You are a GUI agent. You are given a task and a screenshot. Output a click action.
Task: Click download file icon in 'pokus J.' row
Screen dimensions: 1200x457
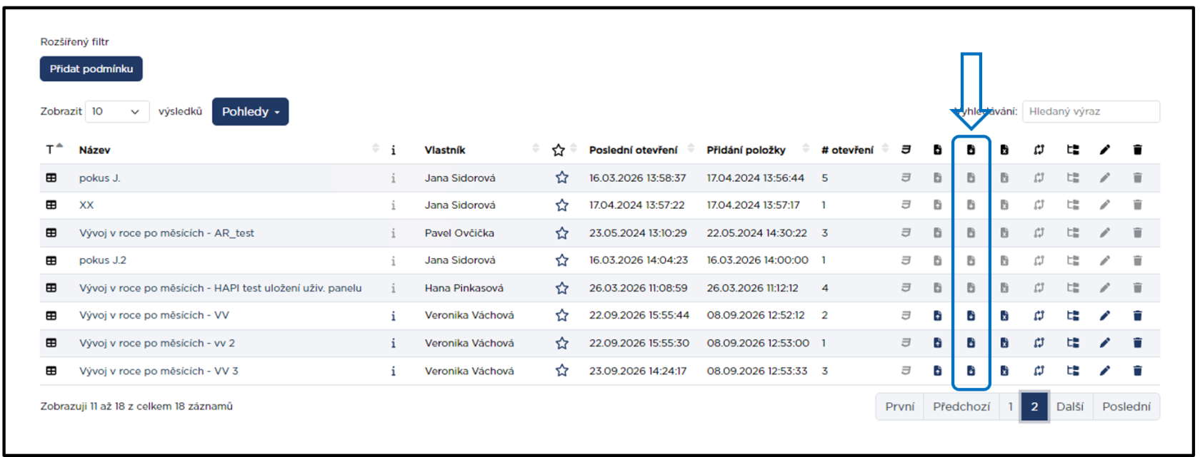pos(971,178)
